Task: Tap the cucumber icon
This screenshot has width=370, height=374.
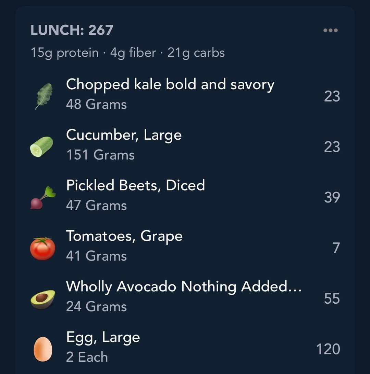Action: 41,147
